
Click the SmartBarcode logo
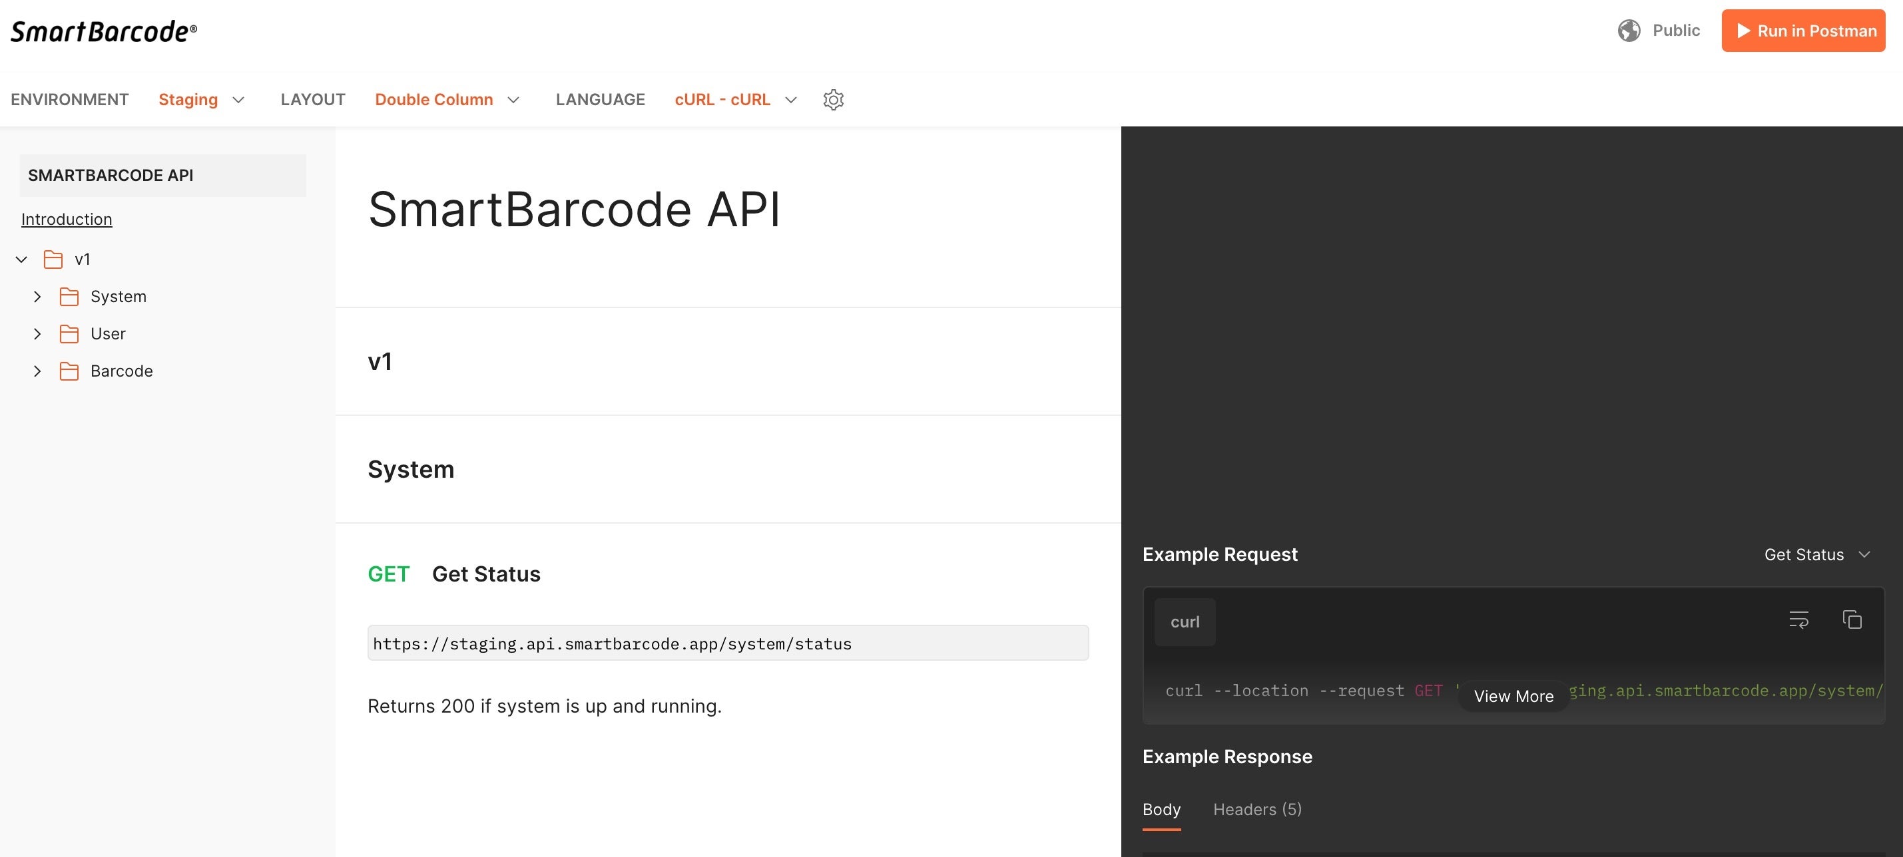(x=104, y=32)
